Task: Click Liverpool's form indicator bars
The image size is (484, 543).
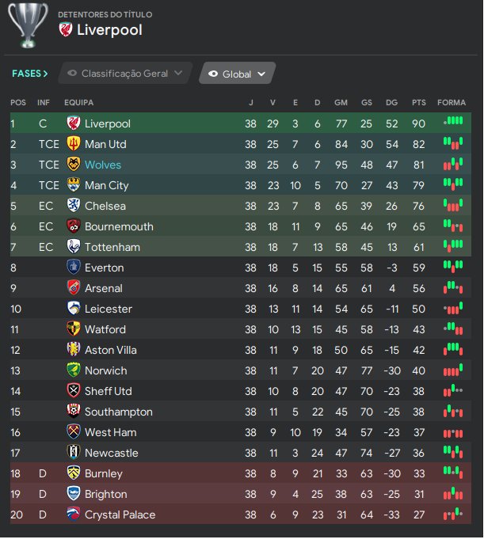Action: pyautogui.click(x=452, y=122)
